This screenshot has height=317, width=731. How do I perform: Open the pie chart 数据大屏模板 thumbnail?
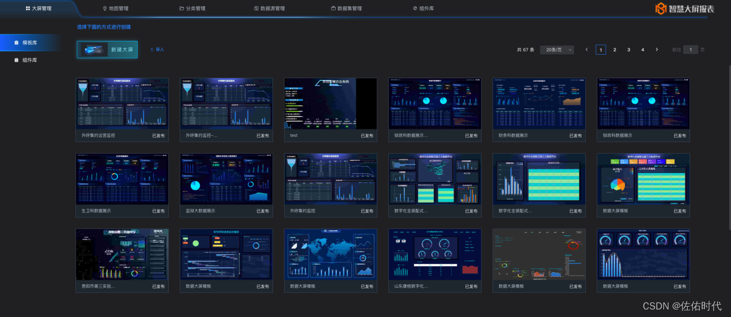pos(643,179)
